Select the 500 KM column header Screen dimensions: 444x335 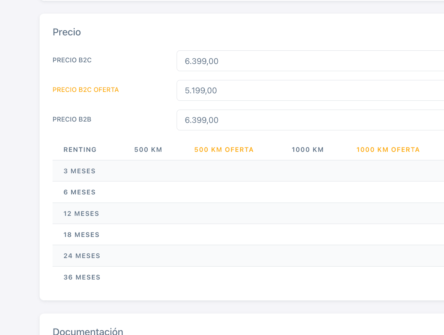(148, 150)
